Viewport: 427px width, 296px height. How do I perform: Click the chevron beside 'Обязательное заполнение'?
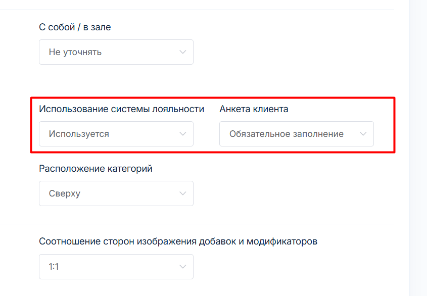coord(363,134)
